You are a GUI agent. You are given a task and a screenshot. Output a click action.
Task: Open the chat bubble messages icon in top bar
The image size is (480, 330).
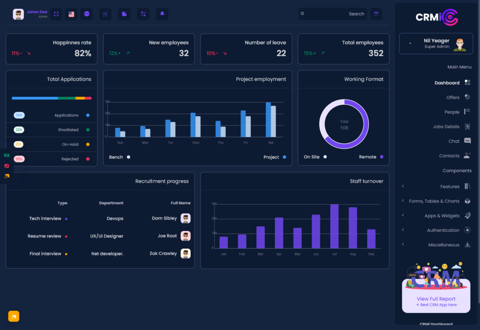tap(87, 14)
